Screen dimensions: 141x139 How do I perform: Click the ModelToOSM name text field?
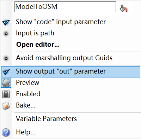(65, 7)
